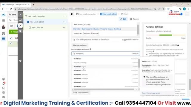
Task: Click the Save This Audience button
Action: [x=81, y=92]
